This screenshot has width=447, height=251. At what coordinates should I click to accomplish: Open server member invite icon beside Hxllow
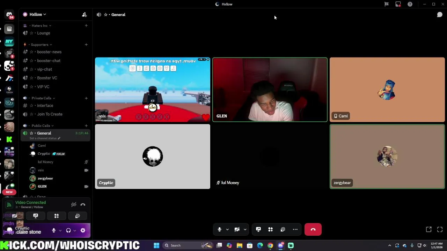[x=84, y=15]
